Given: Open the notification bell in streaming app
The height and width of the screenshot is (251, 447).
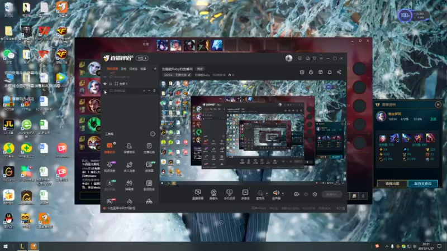Looking at the screenshot, I should pyautogui.click(x=330, y=73).
